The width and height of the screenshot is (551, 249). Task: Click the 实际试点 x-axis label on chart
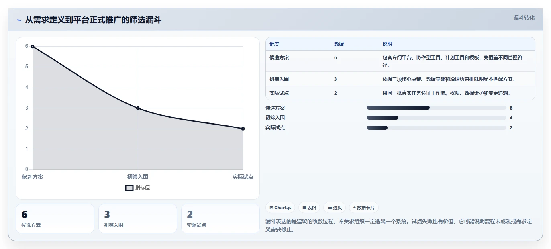243,177
